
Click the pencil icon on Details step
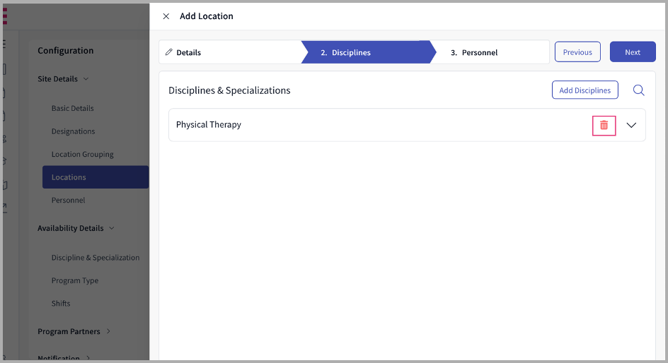(x=169, y=52)
